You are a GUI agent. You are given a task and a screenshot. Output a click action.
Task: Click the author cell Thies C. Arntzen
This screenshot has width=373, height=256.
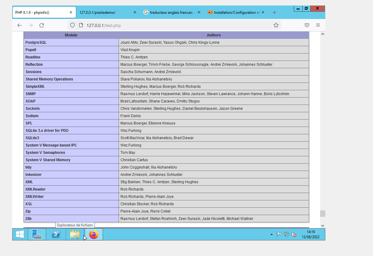pyautogui.click(x=214, y=57)
